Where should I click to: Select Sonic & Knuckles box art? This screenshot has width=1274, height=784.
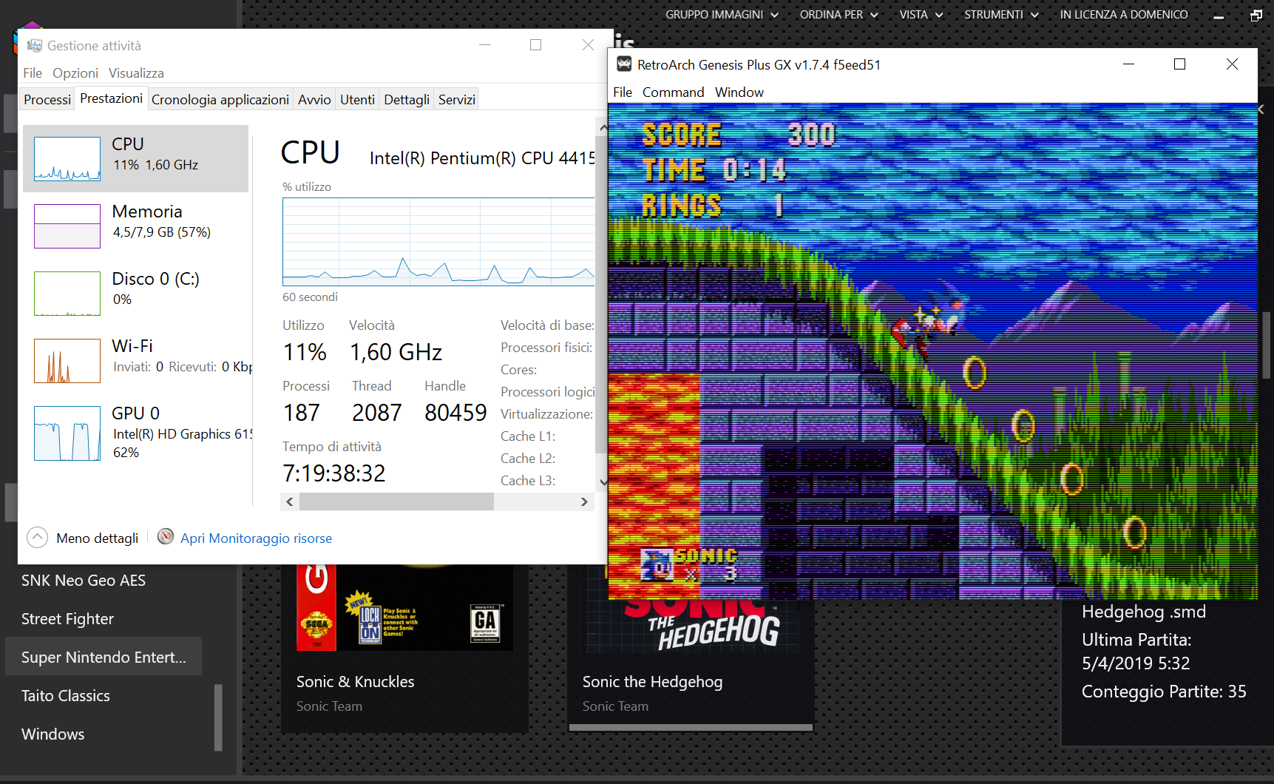(x=404, y=608)
